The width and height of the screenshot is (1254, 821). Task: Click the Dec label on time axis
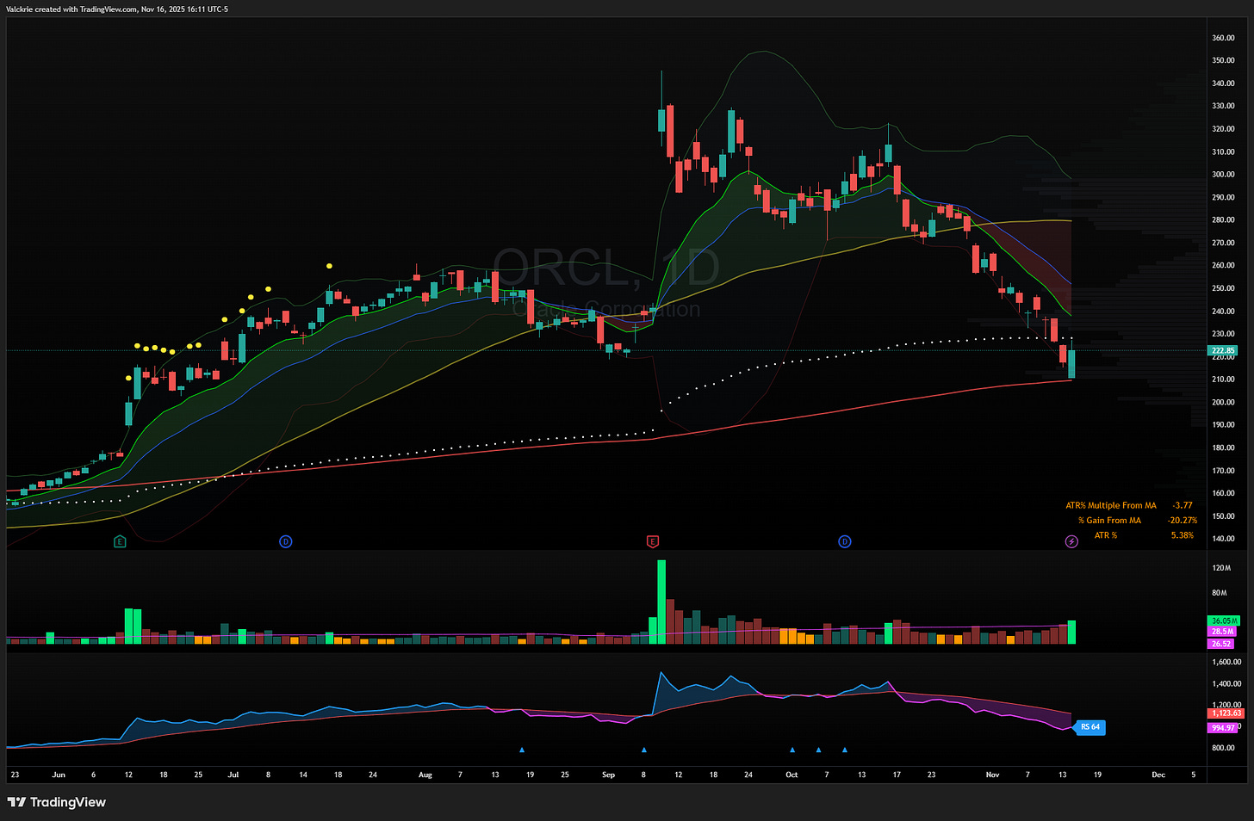[1158, 775]
